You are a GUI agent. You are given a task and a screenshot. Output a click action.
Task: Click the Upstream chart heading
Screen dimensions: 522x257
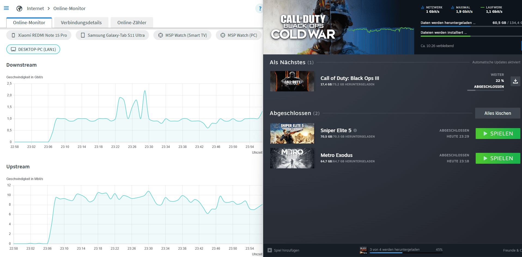pyautogui.click(x=18, y=167)
